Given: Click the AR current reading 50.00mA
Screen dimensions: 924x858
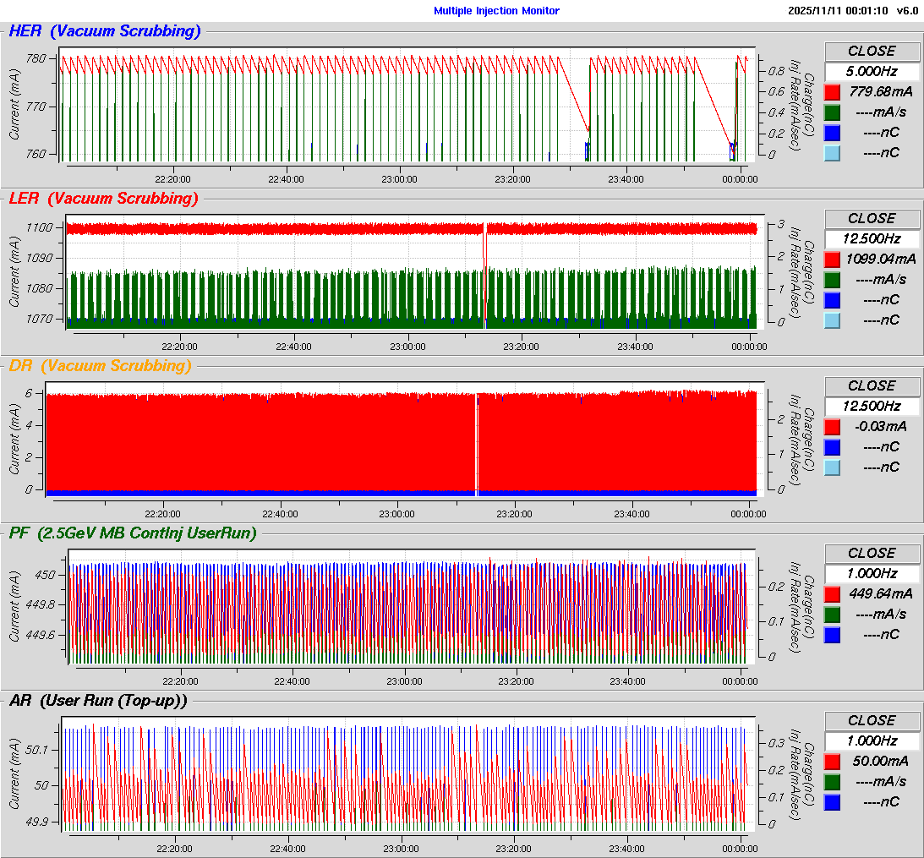Looking at the screenshot, I should pyautogui.click(x=881, y=762).
